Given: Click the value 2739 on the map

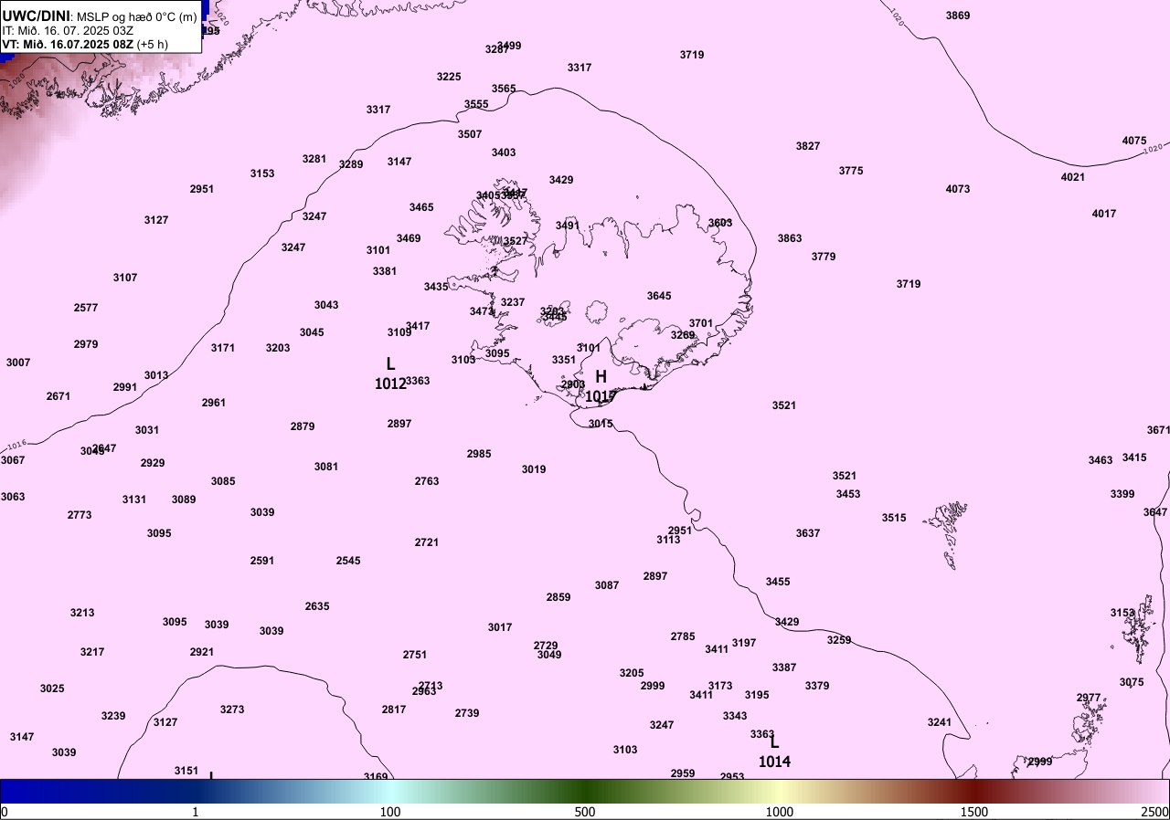Looking at the screenshot, I should 467,713.
